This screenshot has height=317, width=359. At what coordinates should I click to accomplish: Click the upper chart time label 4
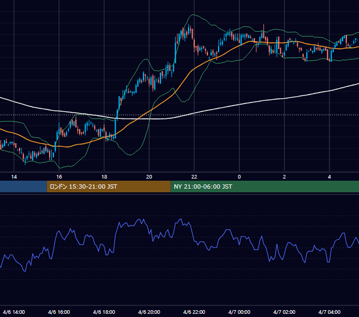click(329, 177)
